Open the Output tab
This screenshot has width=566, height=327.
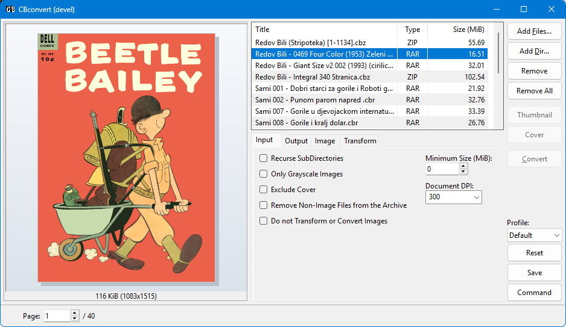point(296,141)
